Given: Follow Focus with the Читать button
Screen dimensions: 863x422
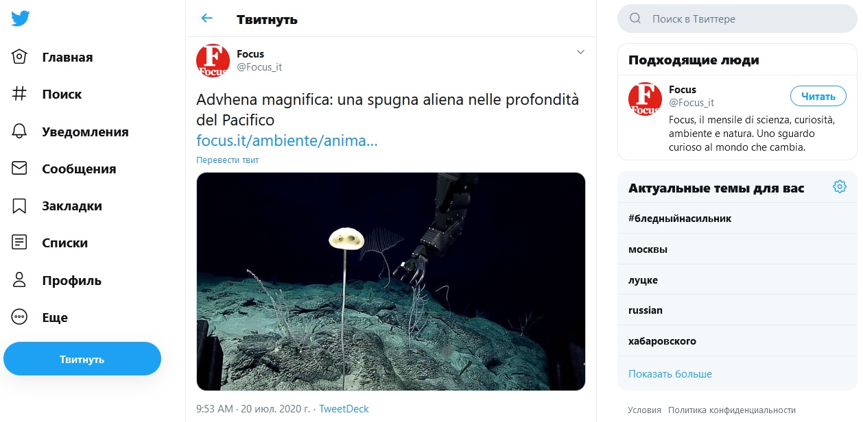Looking at the screenshot, I should 818,97.
